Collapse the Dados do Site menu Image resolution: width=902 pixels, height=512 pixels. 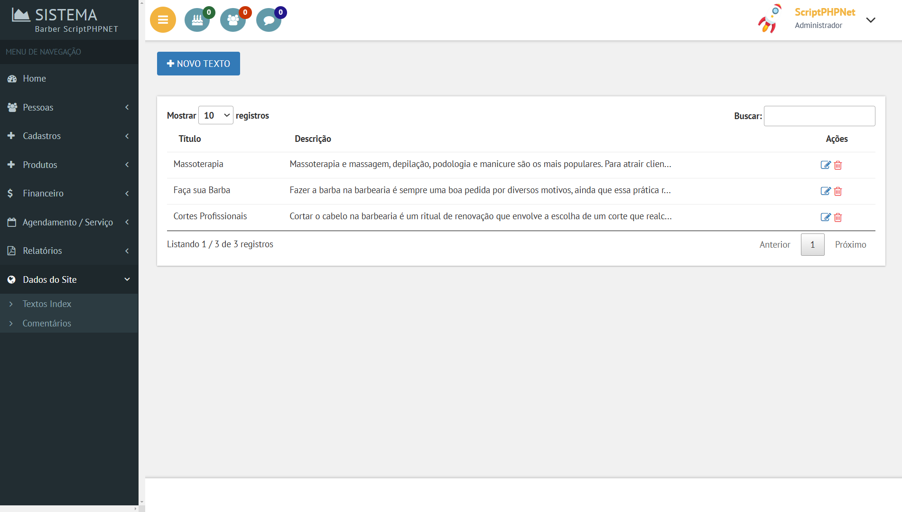(x=69, y=279)
